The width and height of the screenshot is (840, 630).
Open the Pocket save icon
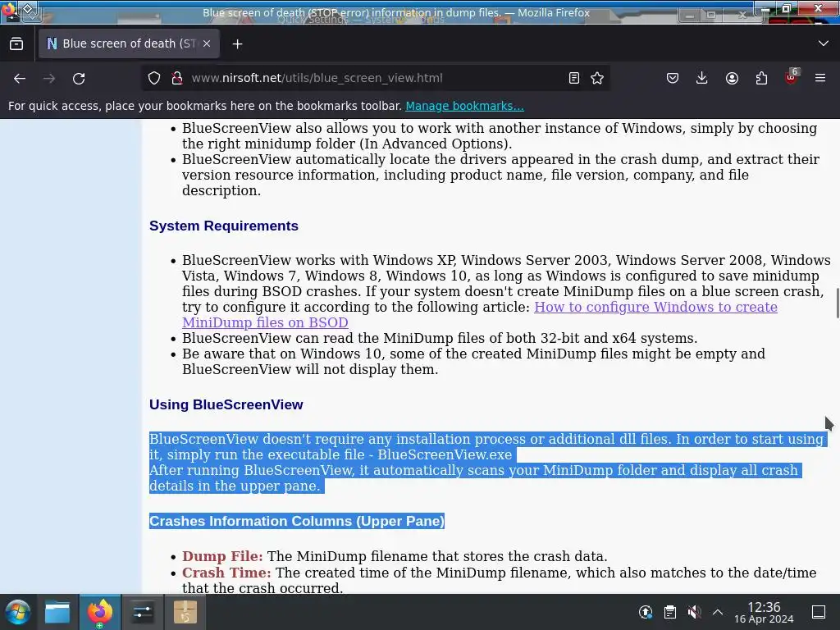(x=673, y=78)
